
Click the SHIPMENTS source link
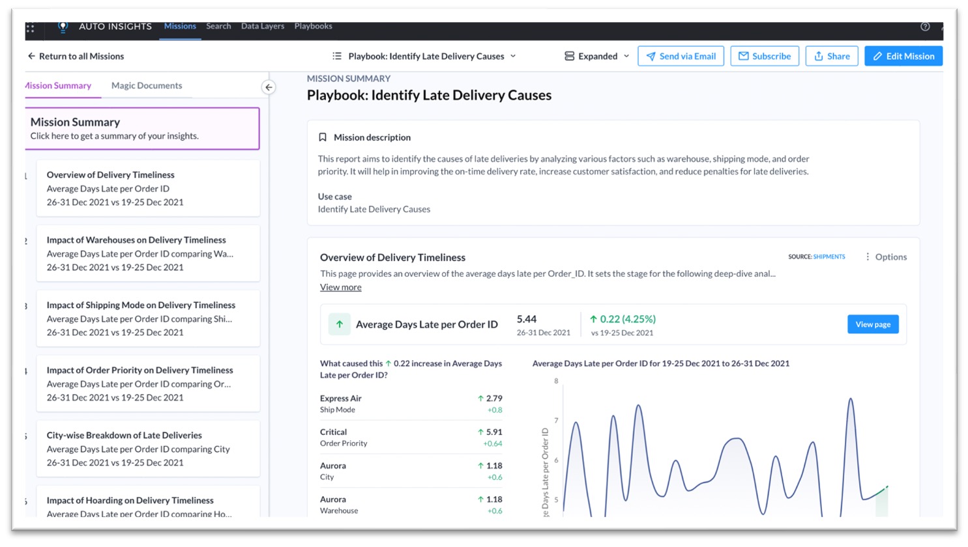coord(829,257)
